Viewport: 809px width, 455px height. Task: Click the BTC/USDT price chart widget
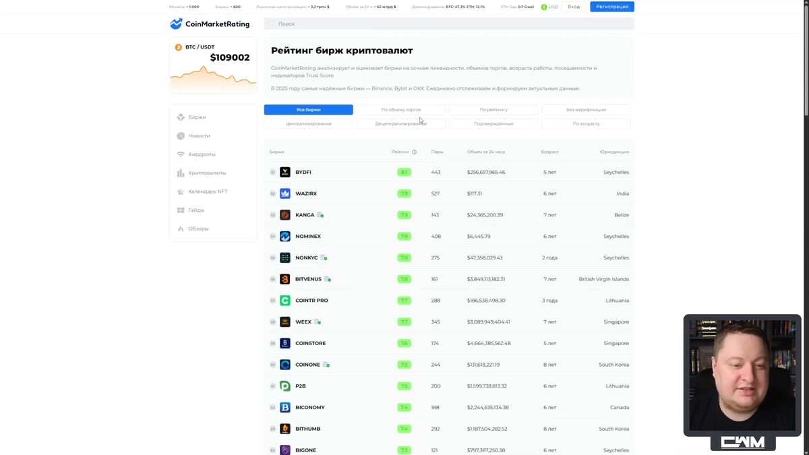213,66
